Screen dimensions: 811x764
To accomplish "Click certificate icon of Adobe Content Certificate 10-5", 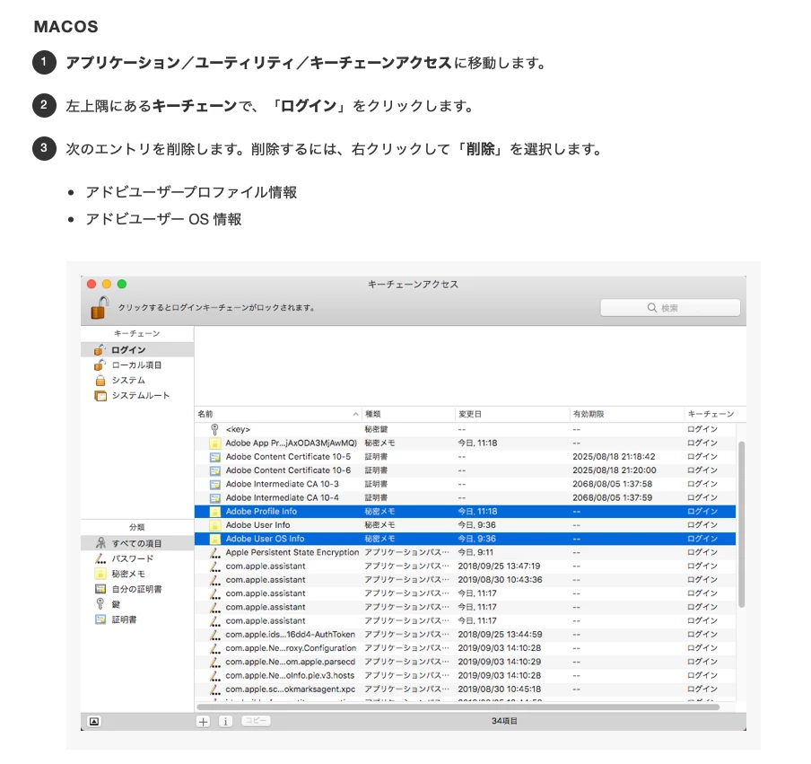I will [x=214, y=457].
